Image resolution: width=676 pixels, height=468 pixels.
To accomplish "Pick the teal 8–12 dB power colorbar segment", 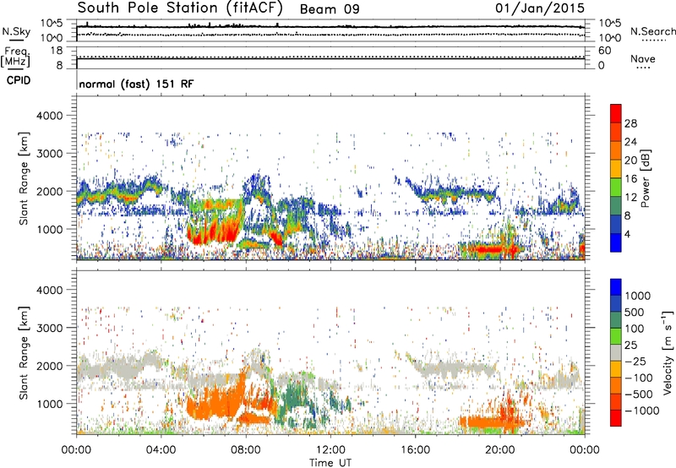I will (x=616, y=206).
